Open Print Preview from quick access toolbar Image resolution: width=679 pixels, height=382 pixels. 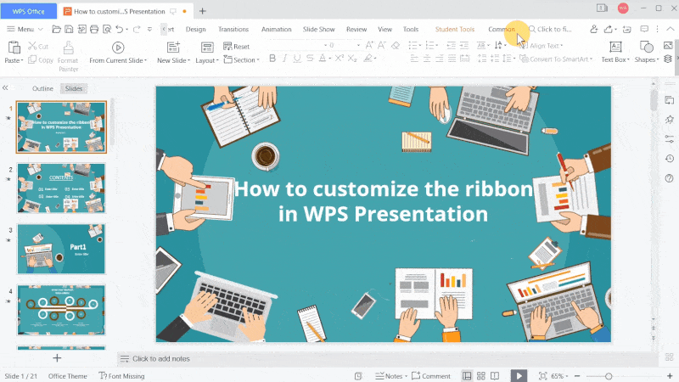pyautogui.click(x=107, y=29)
